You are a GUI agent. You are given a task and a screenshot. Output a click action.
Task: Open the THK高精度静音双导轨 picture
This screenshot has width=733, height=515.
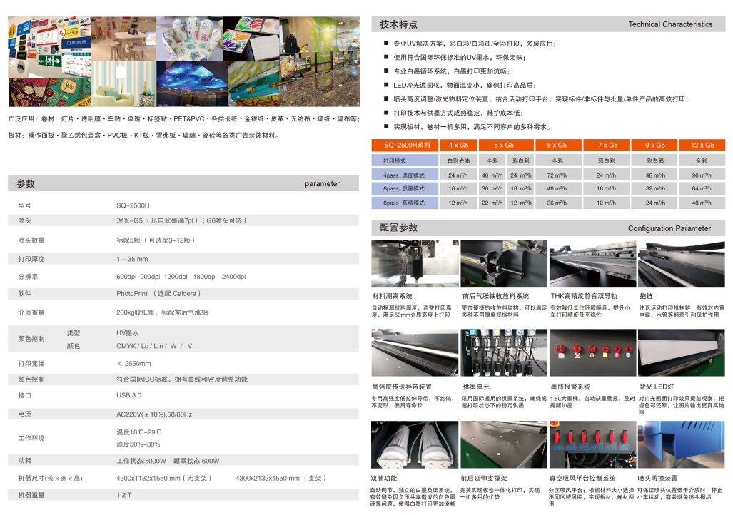[592, 264]
